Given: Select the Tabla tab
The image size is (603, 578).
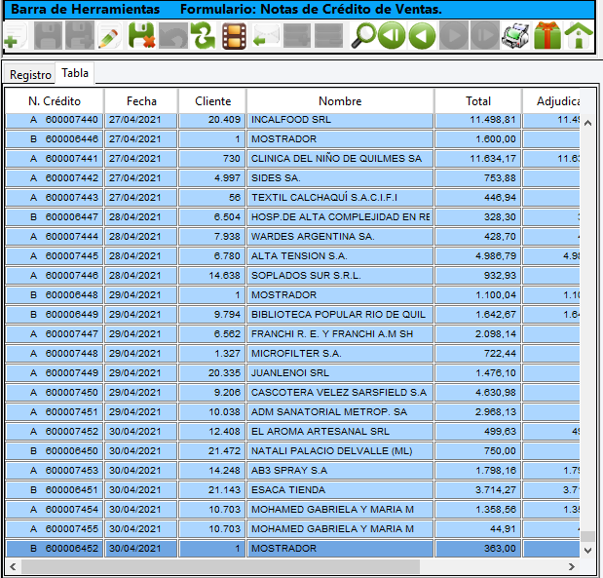Looking at the screenshot, I should pyautogui.click(x=75, y=73).
